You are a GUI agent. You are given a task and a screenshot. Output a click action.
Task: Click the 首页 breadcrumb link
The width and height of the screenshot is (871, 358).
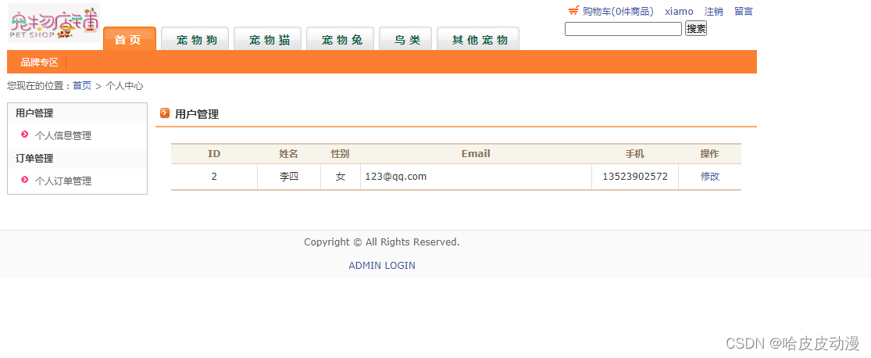click(x=82, y=86)
